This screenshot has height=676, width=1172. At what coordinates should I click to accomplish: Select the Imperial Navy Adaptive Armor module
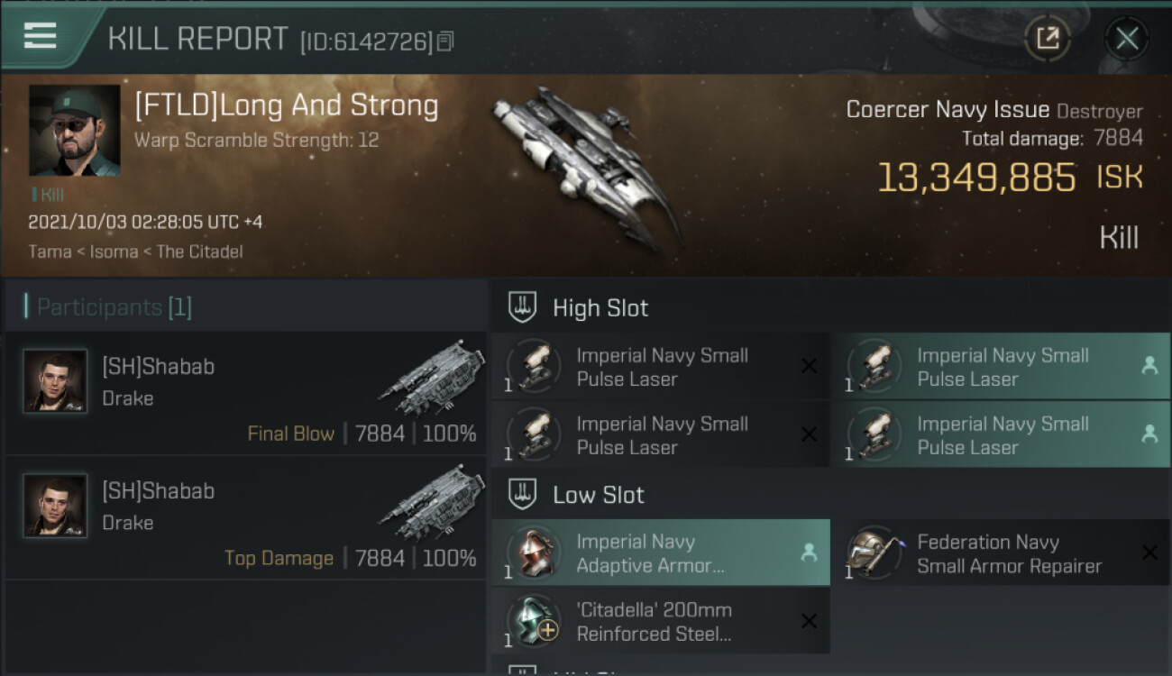click(x=660, y=553)
